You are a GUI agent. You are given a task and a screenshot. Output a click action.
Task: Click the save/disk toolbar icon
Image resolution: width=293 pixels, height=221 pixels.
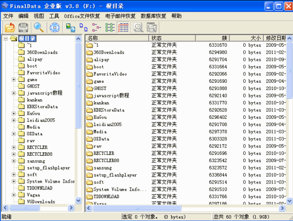click(23, 28)
